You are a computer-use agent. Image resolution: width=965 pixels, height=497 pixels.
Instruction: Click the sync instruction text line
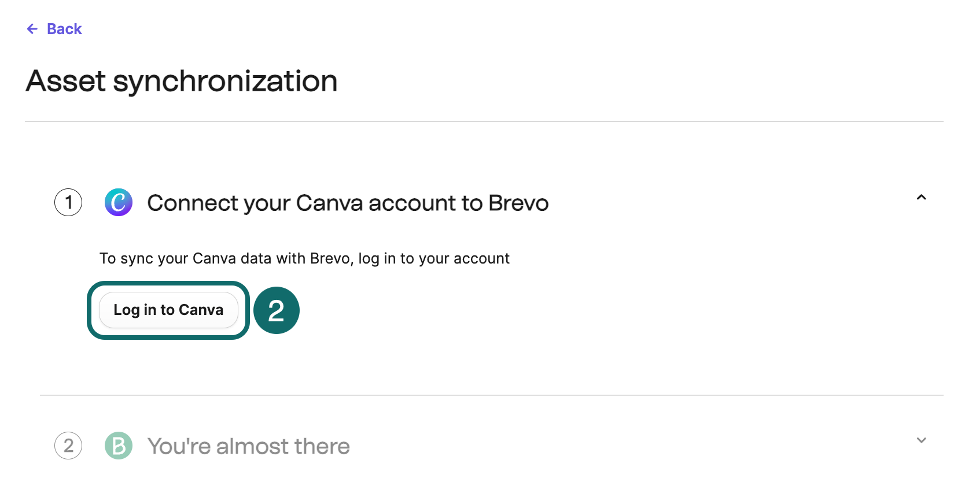pyautogui.click(x=304, y=258)
